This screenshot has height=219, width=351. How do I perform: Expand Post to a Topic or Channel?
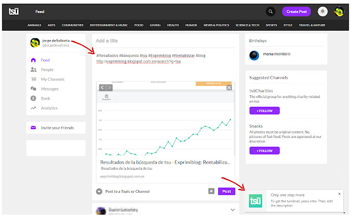pos(99,191)
